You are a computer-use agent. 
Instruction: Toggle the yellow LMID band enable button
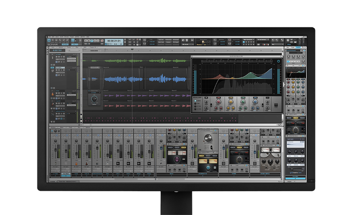231,98
